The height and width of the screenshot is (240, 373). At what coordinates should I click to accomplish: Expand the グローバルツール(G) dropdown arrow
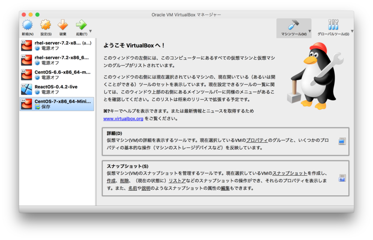pos(352,31)
